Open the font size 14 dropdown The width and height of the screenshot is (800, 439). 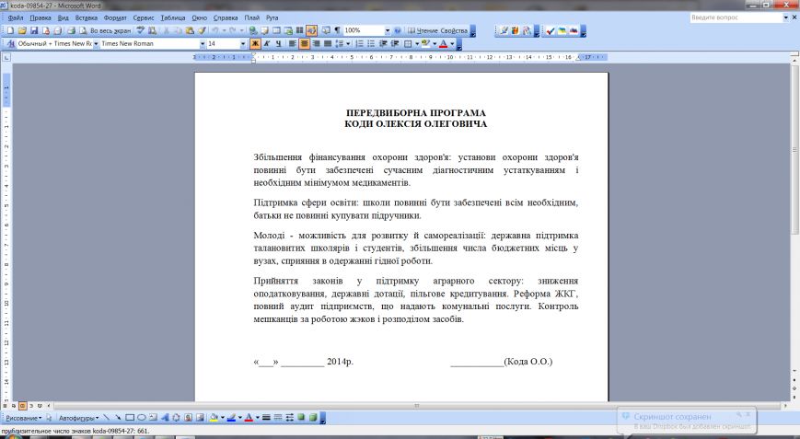(243, 44)
